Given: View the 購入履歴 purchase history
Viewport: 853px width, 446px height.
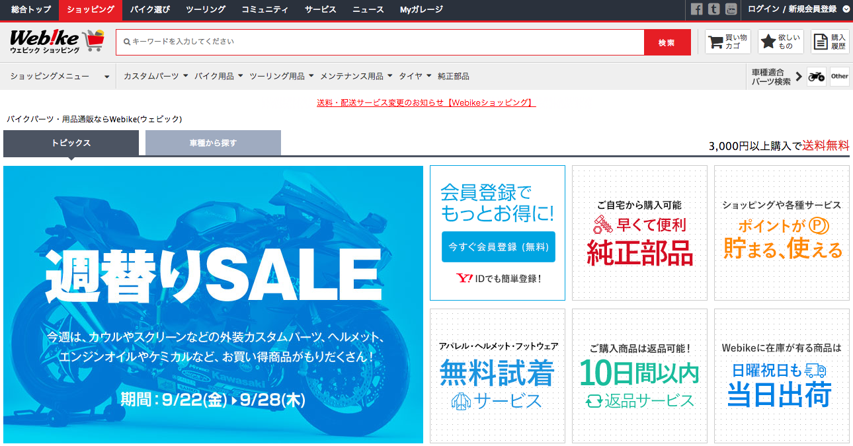Looking at the screenshot, I should coord(830,42).
